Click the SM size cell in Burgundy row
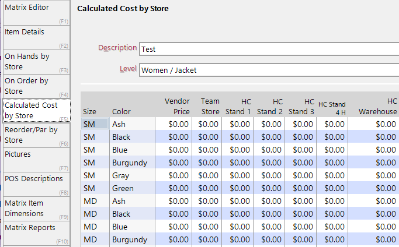399x247 pixels. pyautogui.click(x=95, y=163)
